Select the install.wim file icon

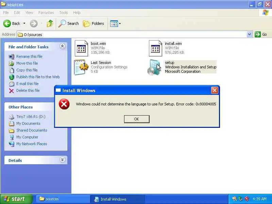point(155,48)
